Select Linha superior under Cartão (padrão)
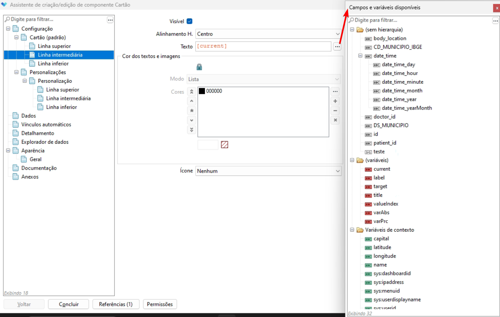 54,46
